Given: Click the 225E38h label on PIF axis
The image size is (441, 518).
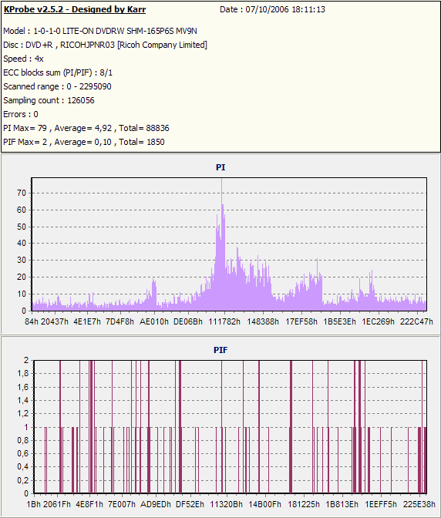Looking at the screenshot, I should click(x=419, y=504).
